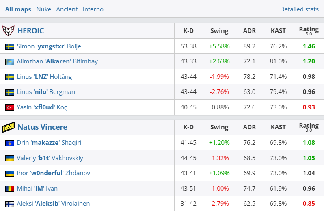Click the Ukrainian flag beside b1t
This screenshot has width=324, height=211.
[x=9, y=158]
